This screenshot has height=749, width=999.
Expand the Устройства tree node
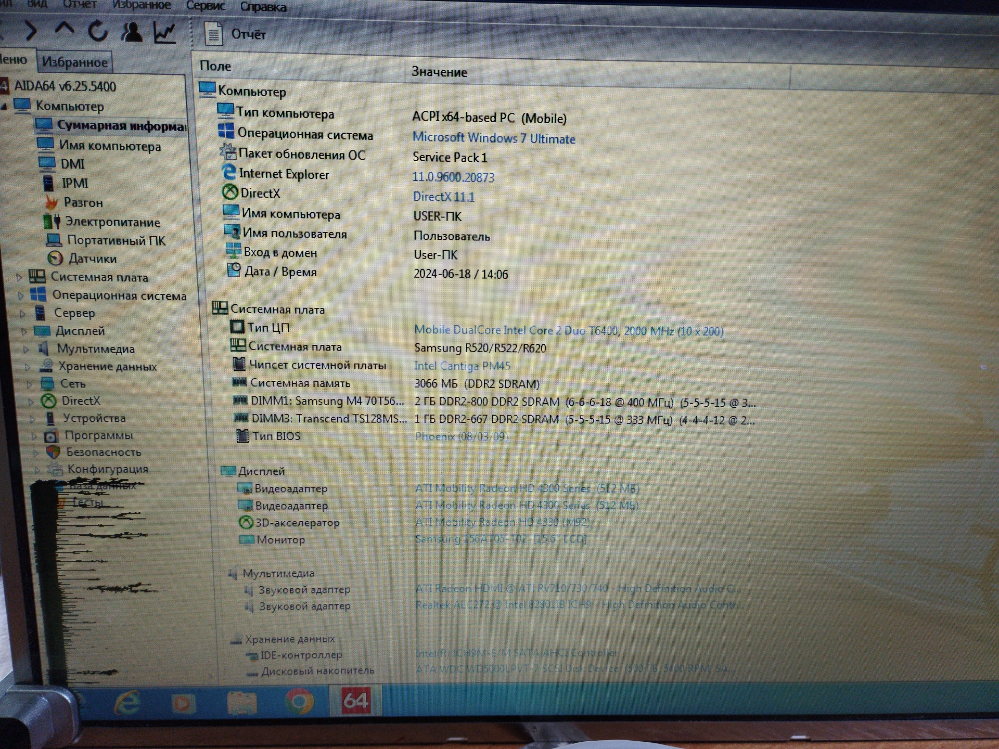33,419
